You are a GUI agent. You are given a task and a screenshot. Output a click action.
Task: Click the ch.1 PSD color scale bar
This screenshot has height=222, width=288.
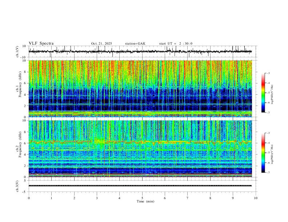(x=263, y=93)
